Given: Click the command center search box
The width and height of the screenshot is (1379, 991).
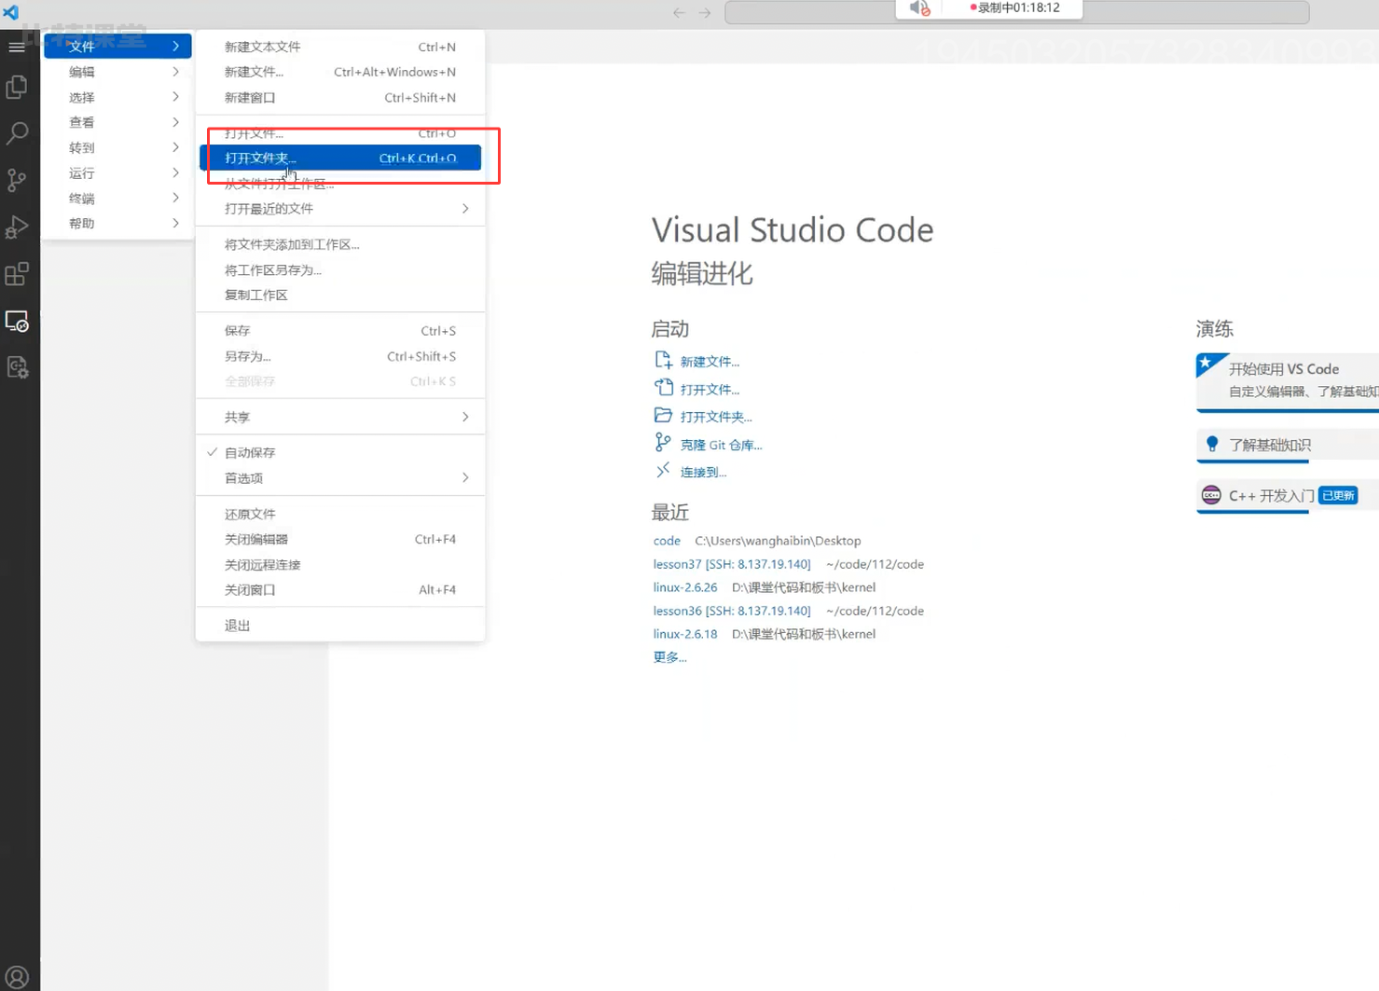Looking at the screenshot, I should tap(1016, 13).
